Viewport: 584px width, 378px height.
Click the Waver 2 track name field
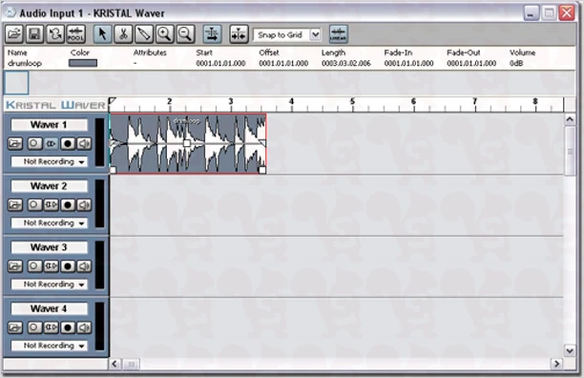(50, 186)
